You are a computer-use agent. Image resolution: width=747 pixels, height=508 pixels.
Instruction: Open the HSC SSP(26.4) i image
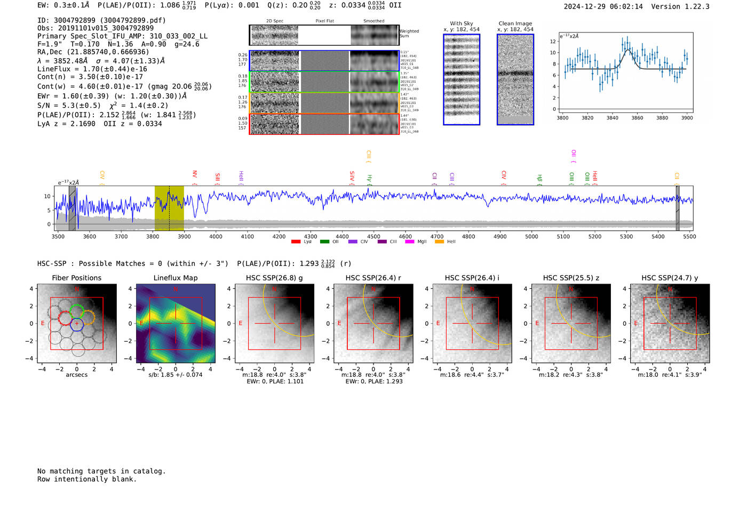pos(472,324)
